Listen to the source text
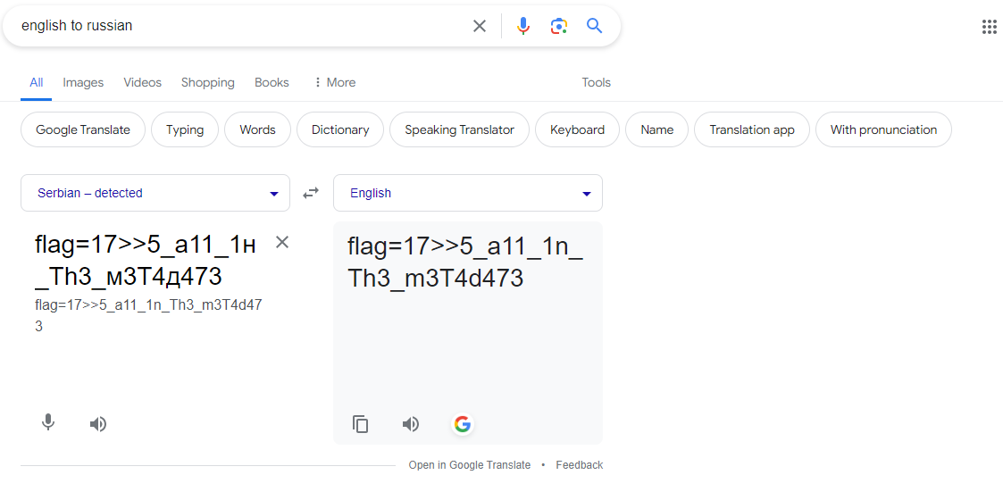Screen dimensions: 1003x500 [x=98, y=424]
